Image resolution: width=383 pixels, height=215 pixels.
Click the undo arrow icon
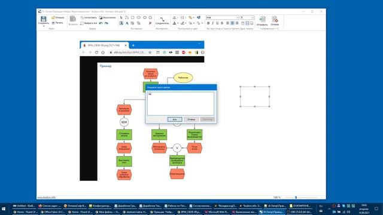(x=101, y=23)
